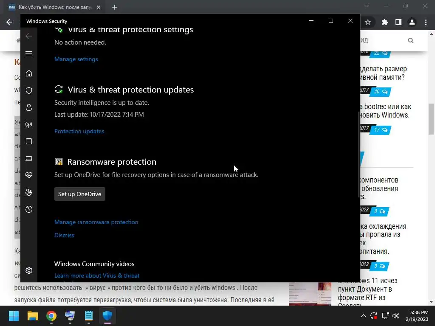Select the Chrome tab Как убить Windows
The height and width of the screenshot is (326, 435).
[x=55, y=7]
